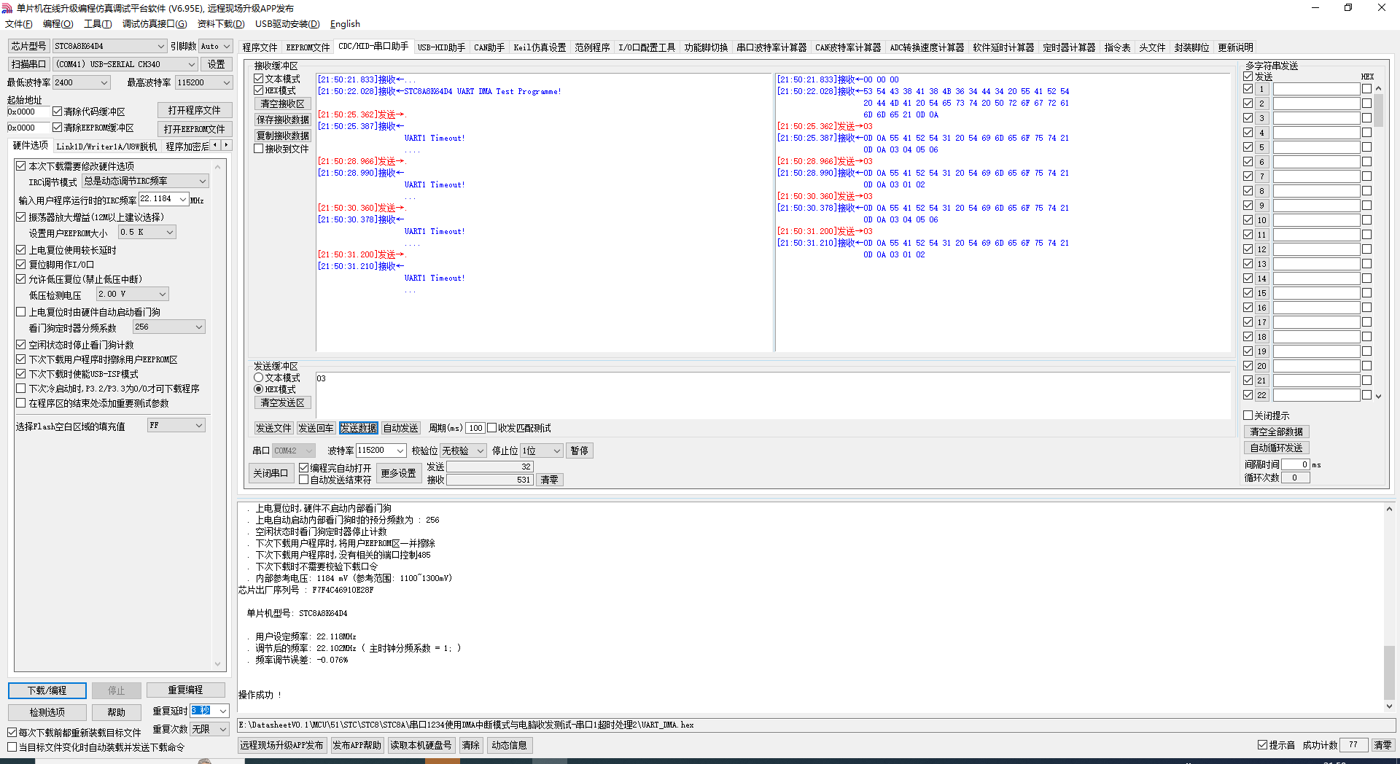Open 看门狗定时器分频系数 256 dropdown
Viewport: 1400px width, 764px height.
168,327
